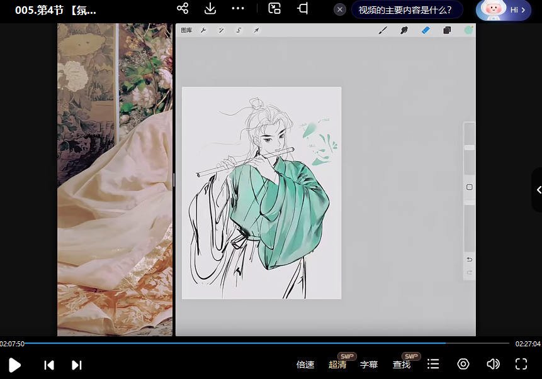This screenshot has width=542, height=379.
Task: Select the Brush tool in Procreate
Action: (x=383, y=30)
